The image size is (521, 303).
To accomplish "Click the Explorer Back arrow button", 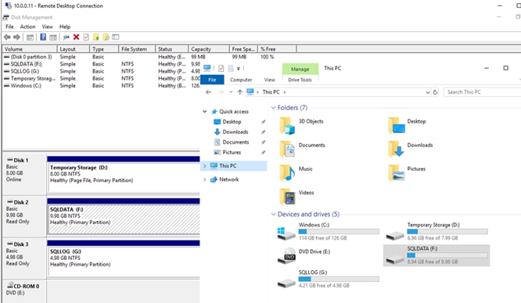I will (x=208, y=92).
